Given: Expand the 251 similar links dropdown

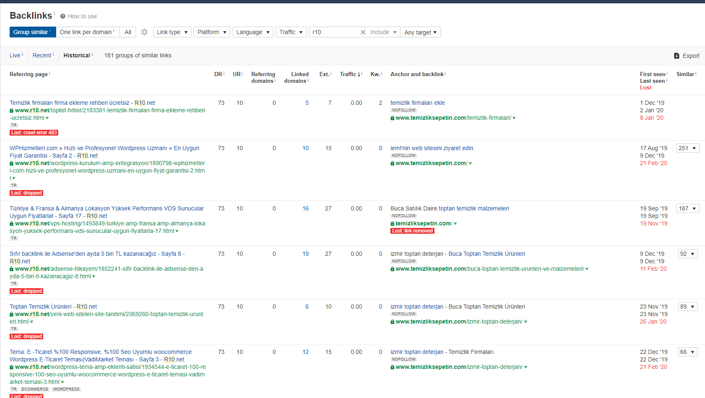Looking at the screenshot, I should point(688,148).
